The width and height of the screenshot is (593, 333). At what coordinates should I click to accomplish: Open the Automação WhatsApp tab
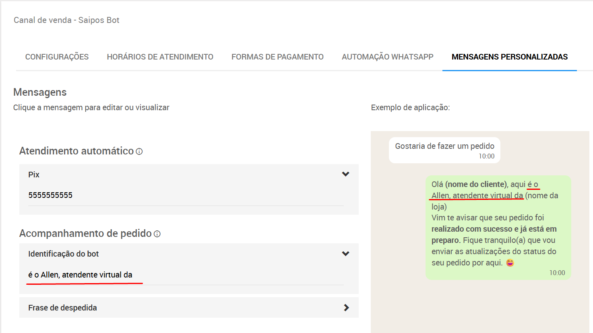pyautogui.click(x=387, y=57)
